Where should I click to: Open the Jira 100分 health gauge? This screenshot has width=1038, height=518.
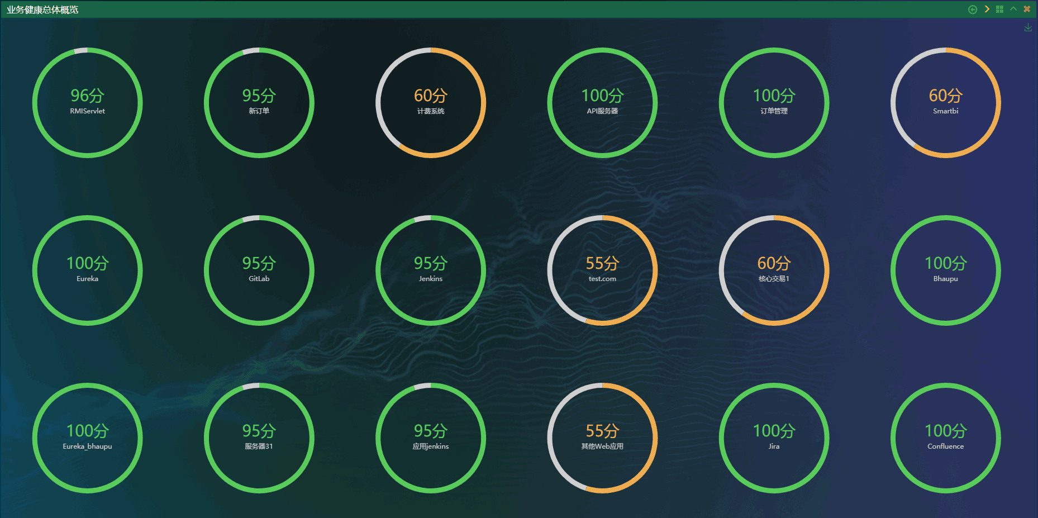(774, 438)
